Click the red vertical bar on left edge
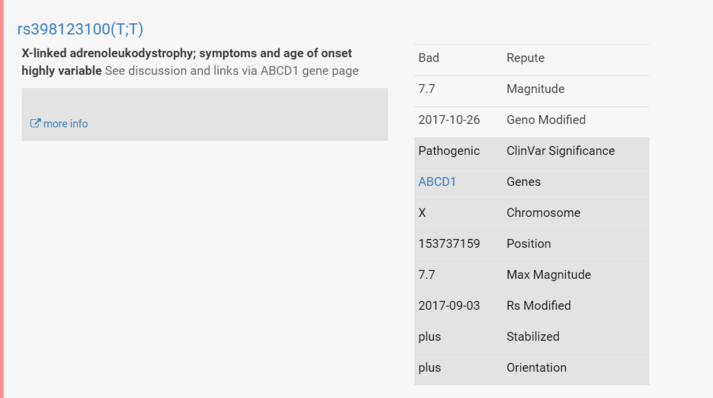This screenshot has width=713, height=398. tap(2, 199)
